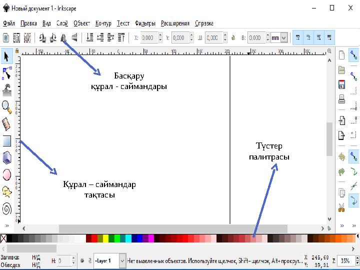
Task: Lower selection one step
Action: (x=100, y=37)
